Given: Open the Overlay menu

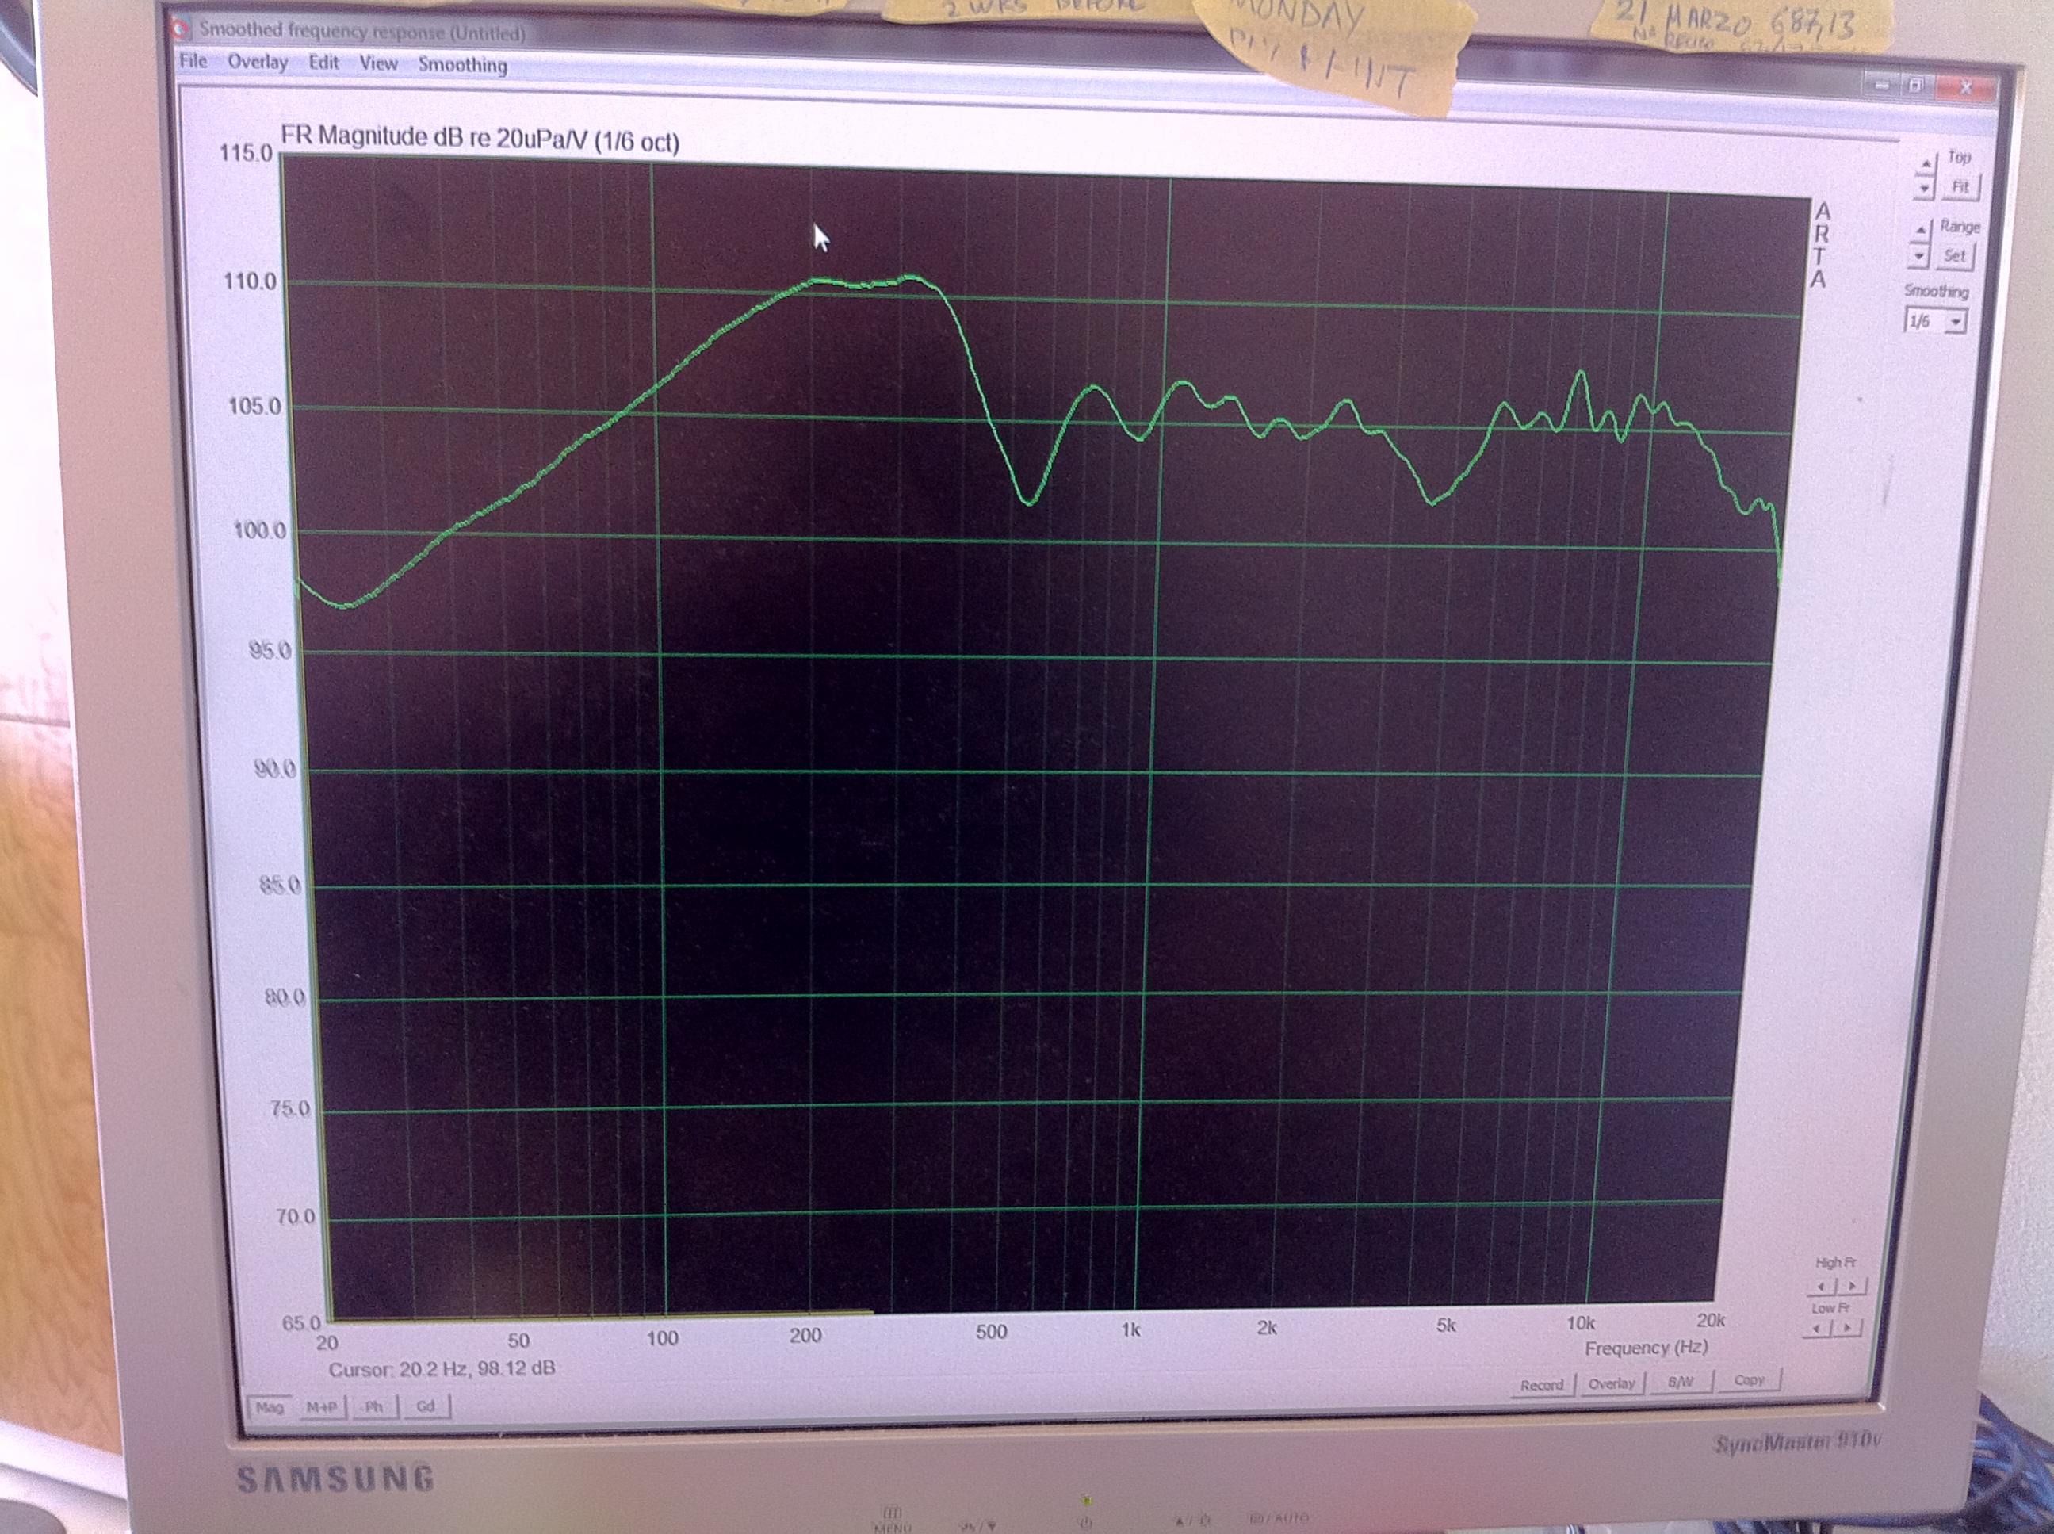Looking at the screenshot, I should coord(257,62).
